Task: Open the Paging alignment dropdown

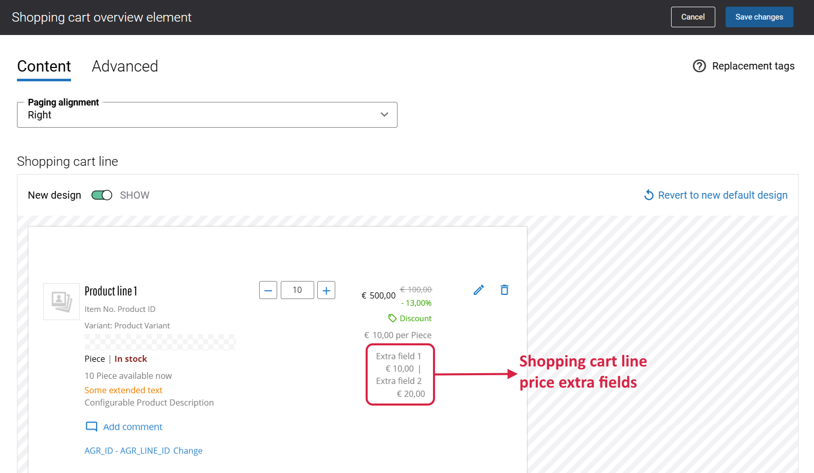Action: (x=207, y=115)
